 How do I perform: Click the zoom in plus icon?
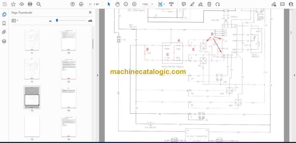[134, 4]
